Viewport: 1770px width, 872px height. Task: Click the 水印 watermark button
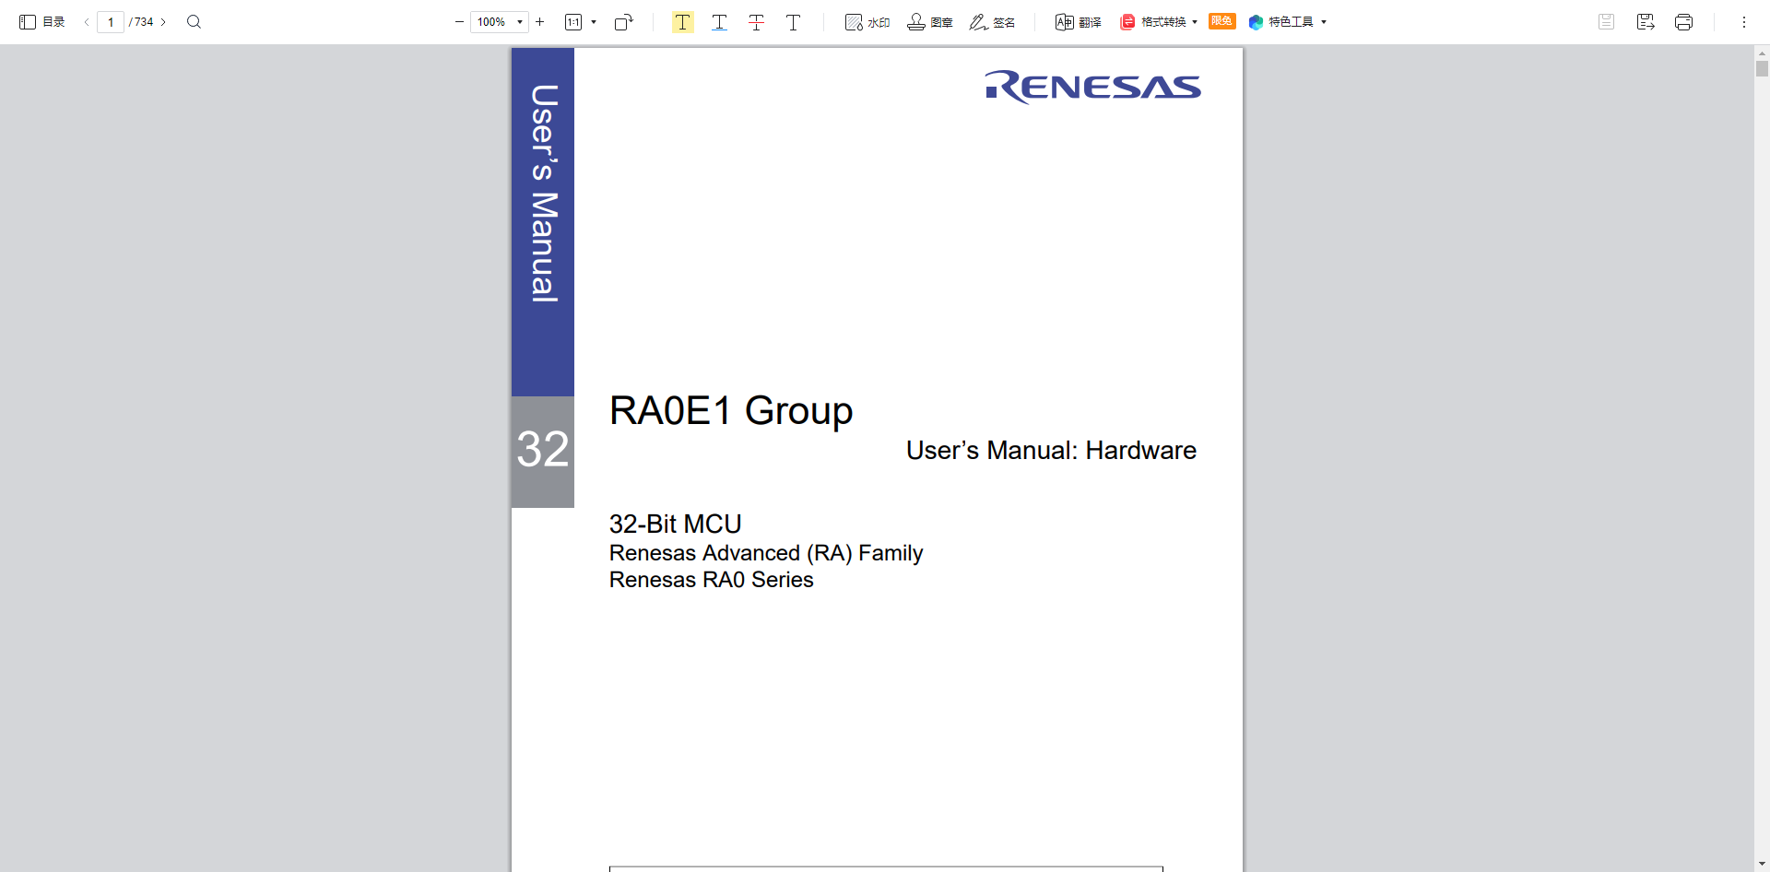(x=867, y=22)
